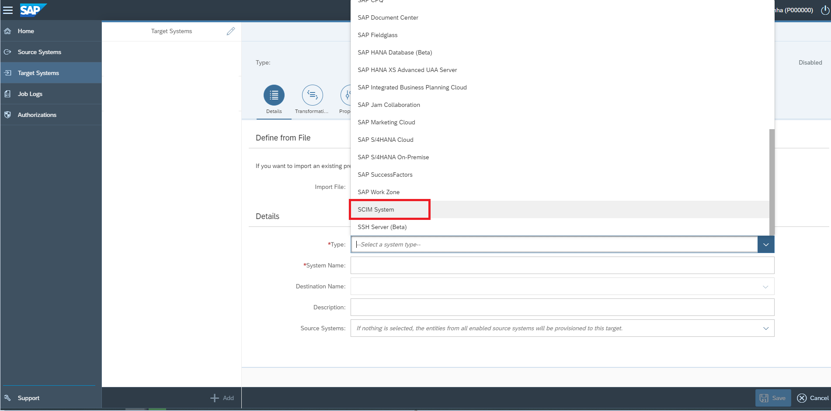Select SSH Server (Beta) option
This screenshot has width=831, height=411.
pyautogui.click(x=560, y=227)
